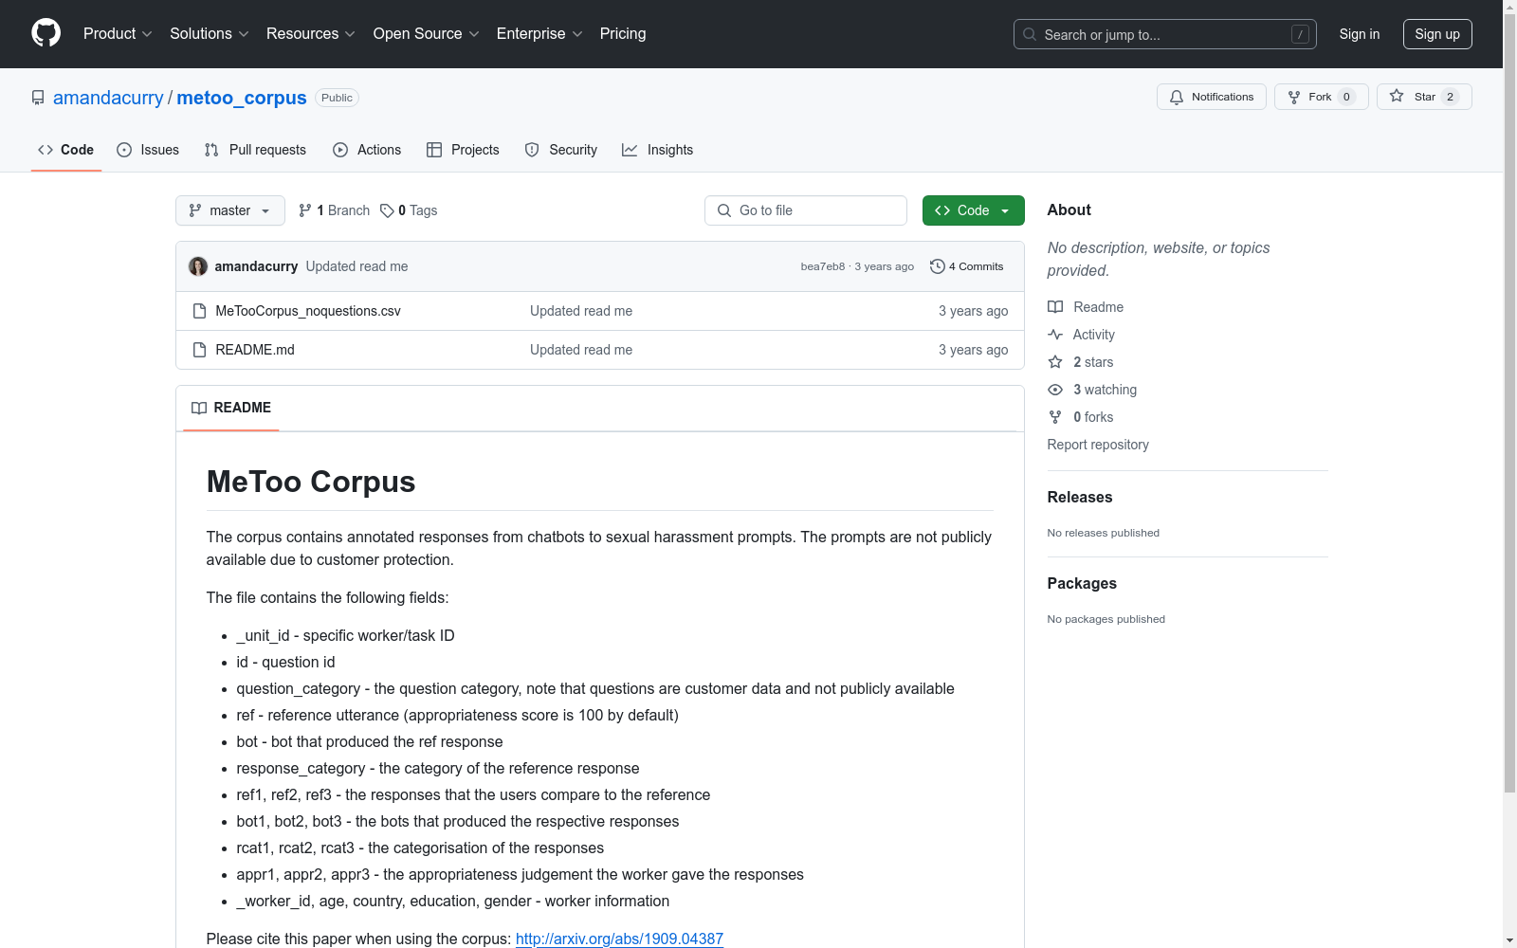The height and width of the screenshot is (948, 1517).
Task: Open the GitHub homepage logo
Action: point(46,33)
